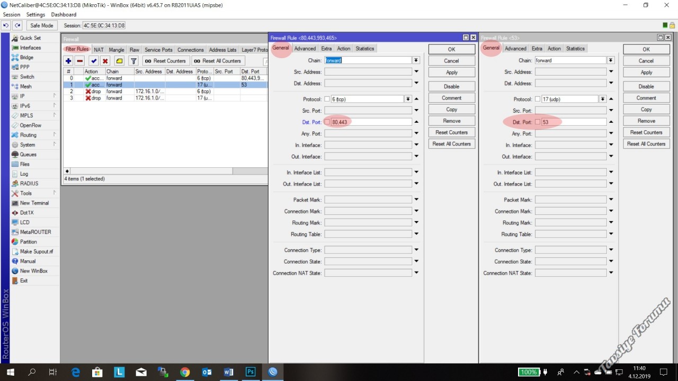Open Files in the sidebar
Image resolution: width=678 pixels, height=381 pixels.
tap(25, 164)
